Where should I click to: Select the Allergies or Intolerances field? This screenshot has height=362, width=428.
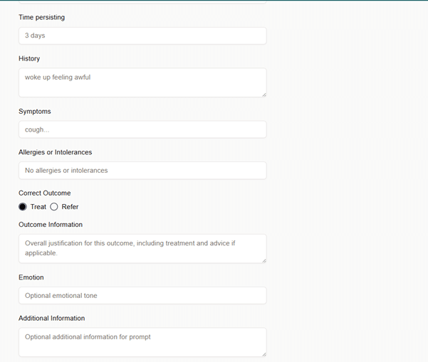[142, 171]
